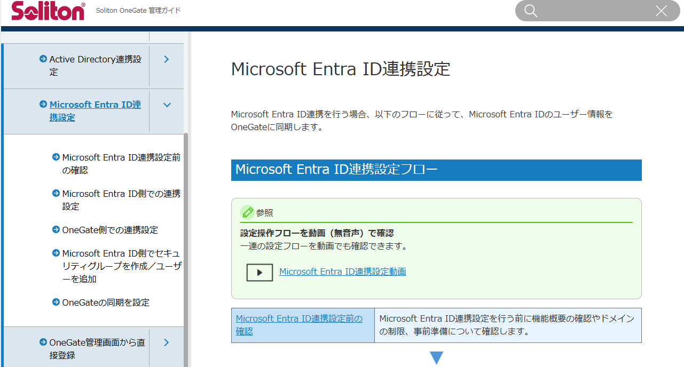Open Active Directory連携設定 in sidebar
The height and width of the screenshot is (367, 684).
96,66
